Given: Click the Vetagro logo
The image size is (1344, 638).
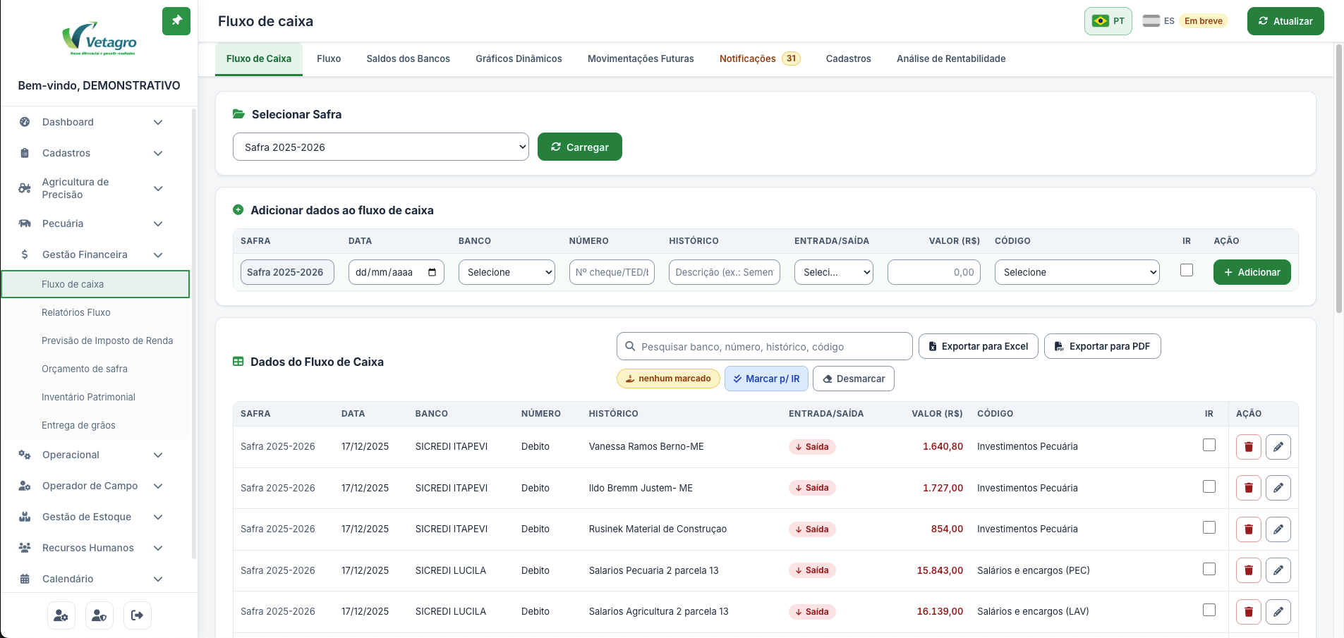Looking at the screenshot, I should [99, 37].
